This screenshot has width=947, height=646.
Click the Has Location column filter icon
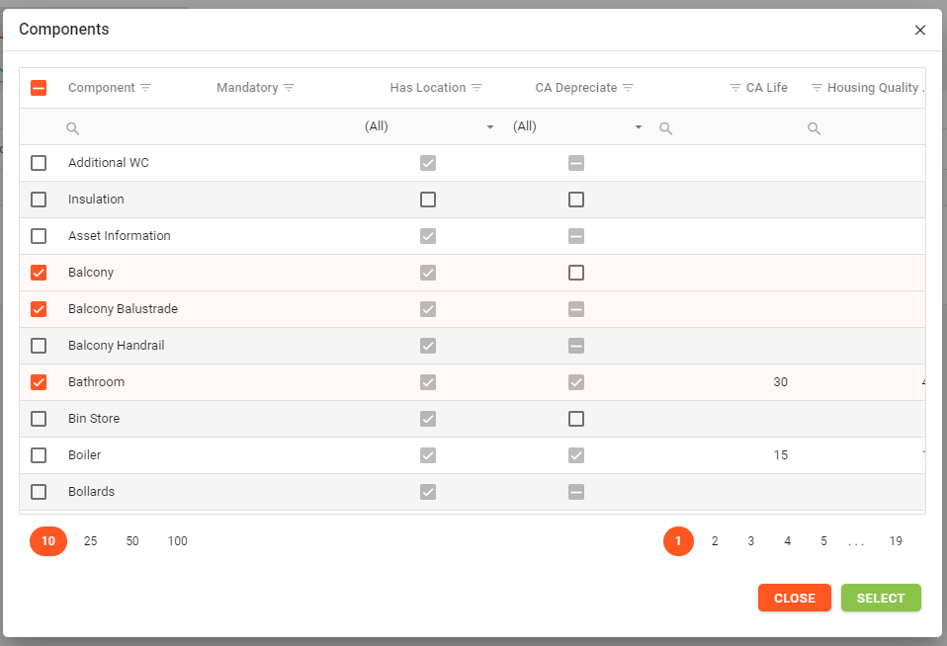(x=476, y=88)
